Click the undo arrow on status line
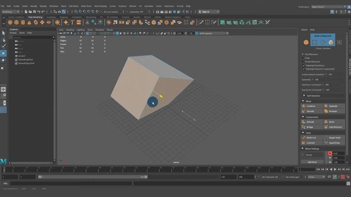 [x=39, y=11]
